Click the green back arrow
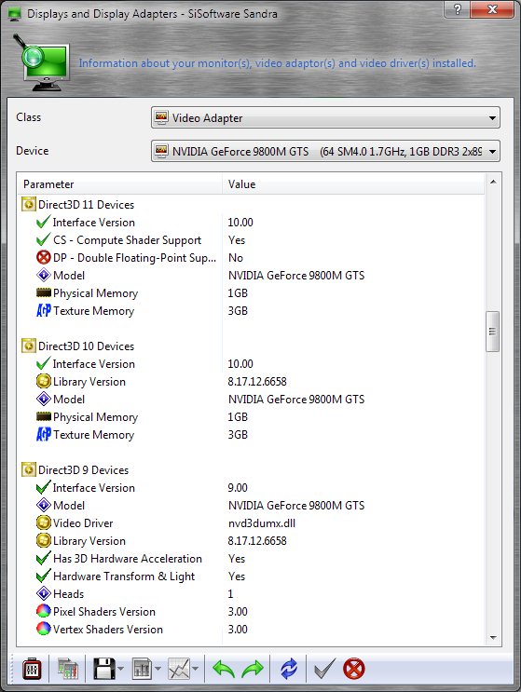The image size is (521, 692). coord(224,669)
